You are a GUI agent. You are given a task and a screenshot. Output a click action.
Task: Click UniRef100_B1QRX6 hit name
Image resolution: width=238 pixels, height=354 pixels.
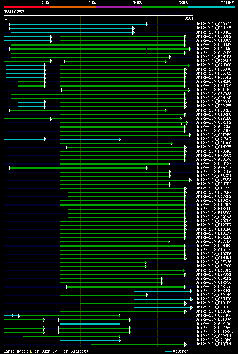(x=214, y=200)
